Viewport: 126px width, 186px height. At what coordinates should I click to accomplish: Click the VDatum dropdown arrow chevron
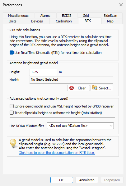[111, 126]
